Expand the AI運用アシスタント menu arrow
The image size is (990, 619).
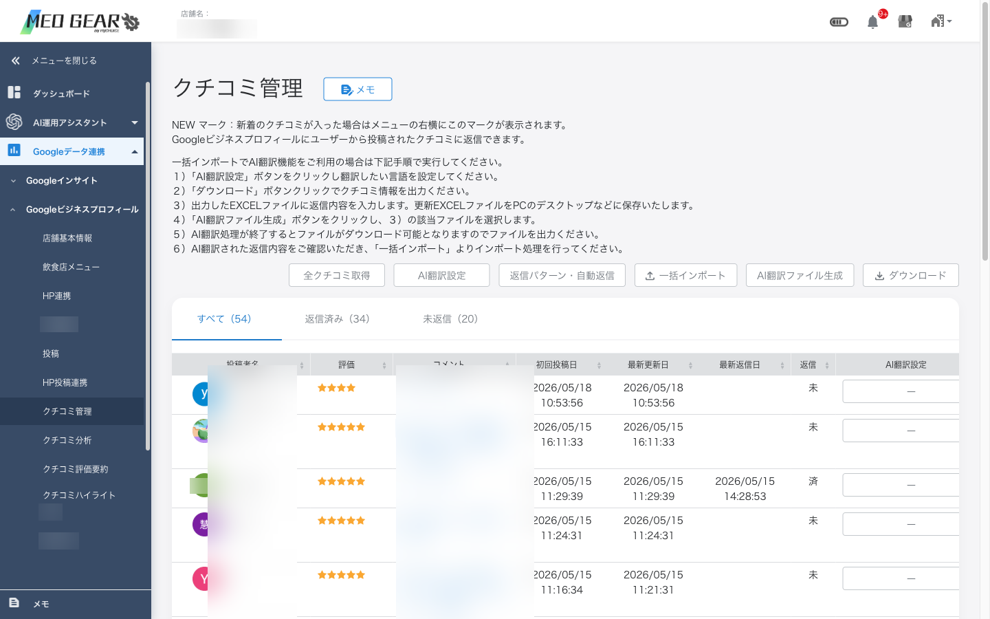(135, 122)
